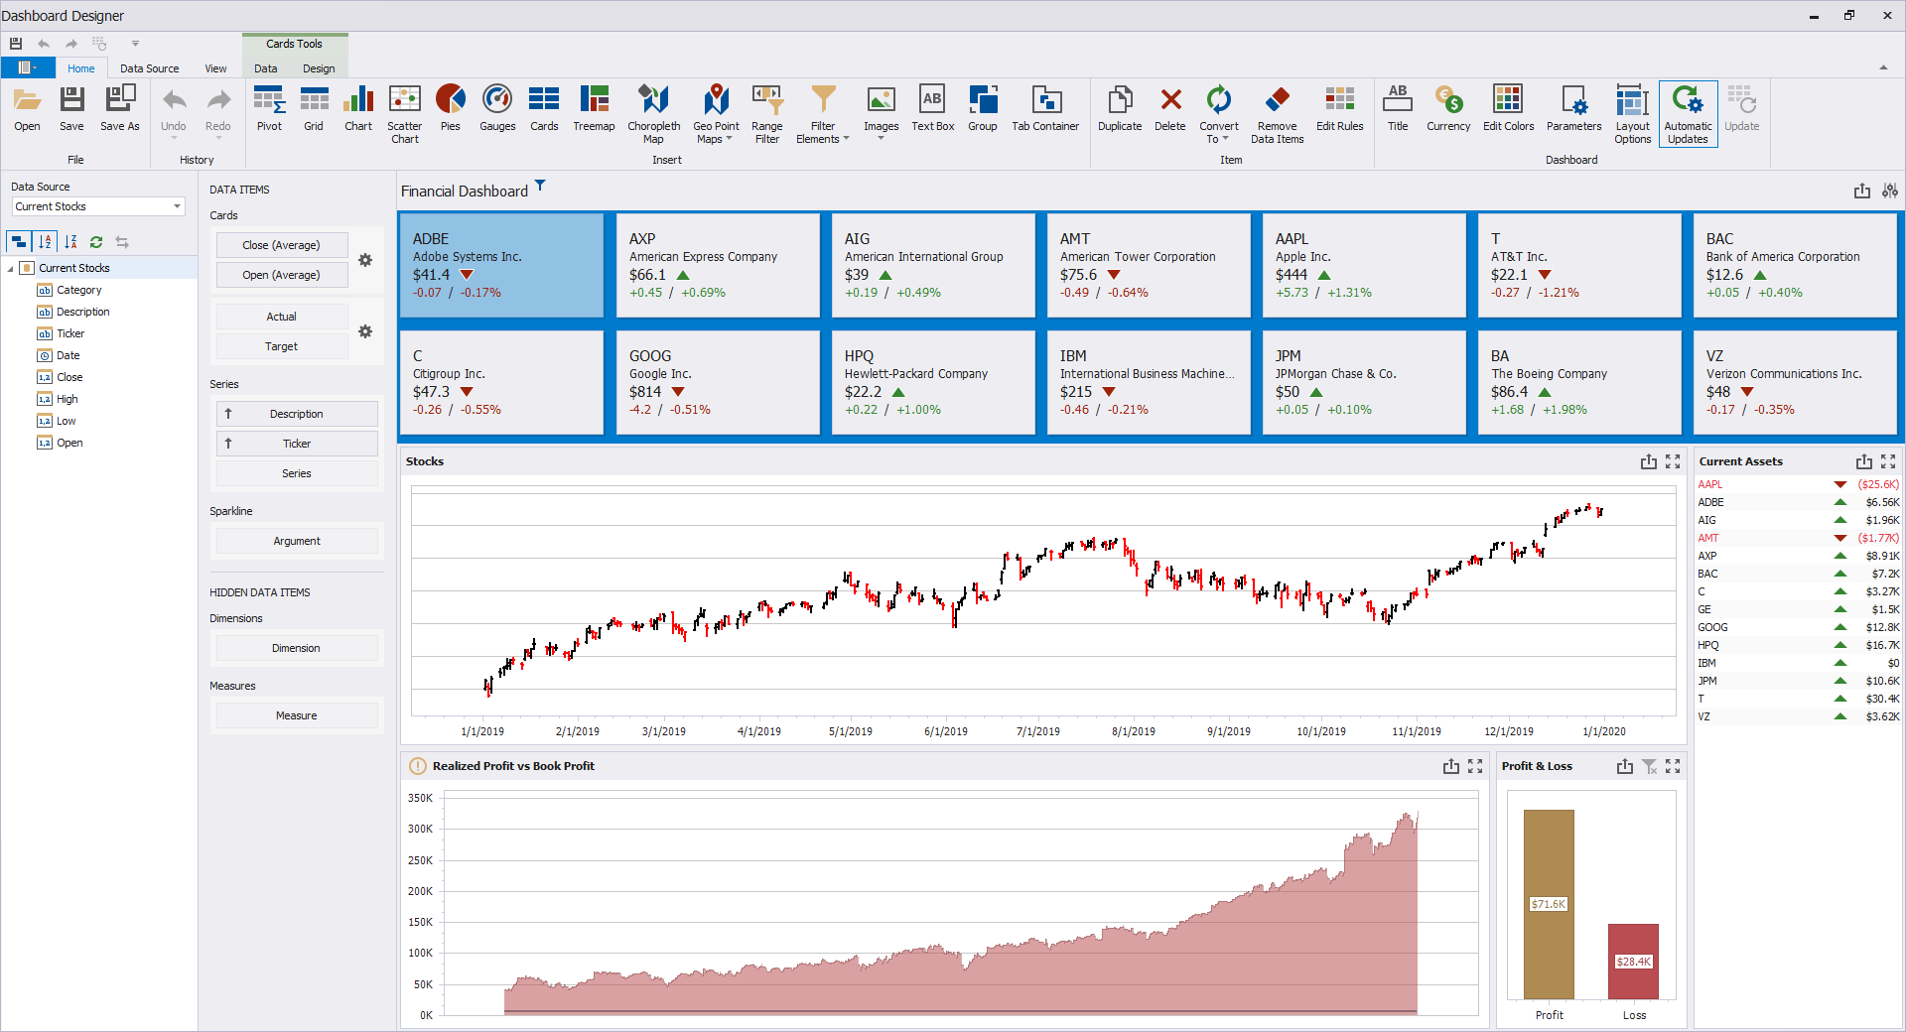The width and height of the screenshot is (1906, 1032).
Task: Toggle sort on Description series item
Action: [x=228, y=414]
